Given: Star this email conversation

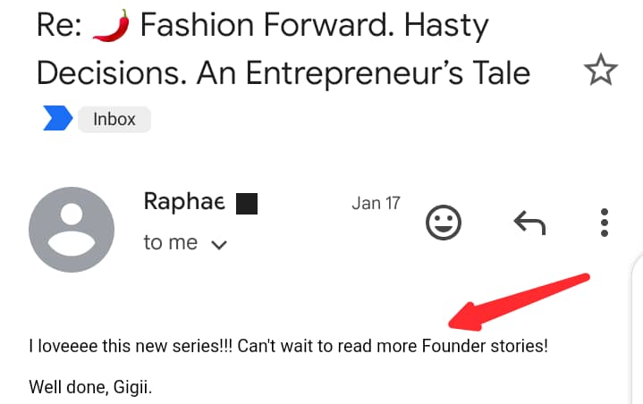Looking at the screenshot, I should (x=600, y=70).
